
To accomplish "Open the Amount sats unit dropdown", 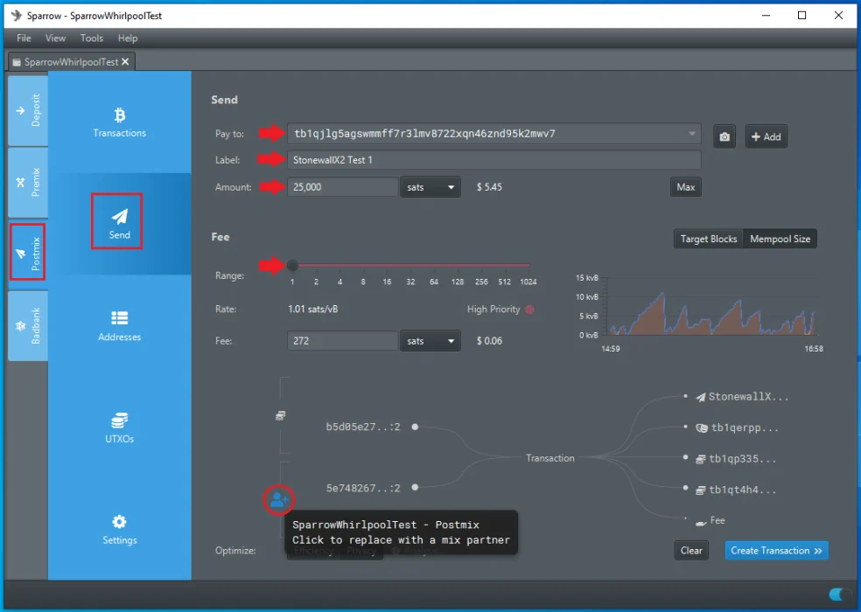I will point(430,187).
